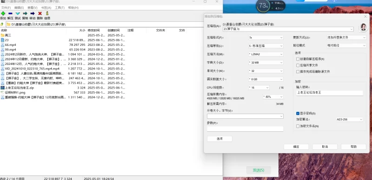Image resolution: width=372 pixels, height=180 pixels.
Task: Open the 查看(V) menu
Action: pyautogui.click(x=33, y=7)
